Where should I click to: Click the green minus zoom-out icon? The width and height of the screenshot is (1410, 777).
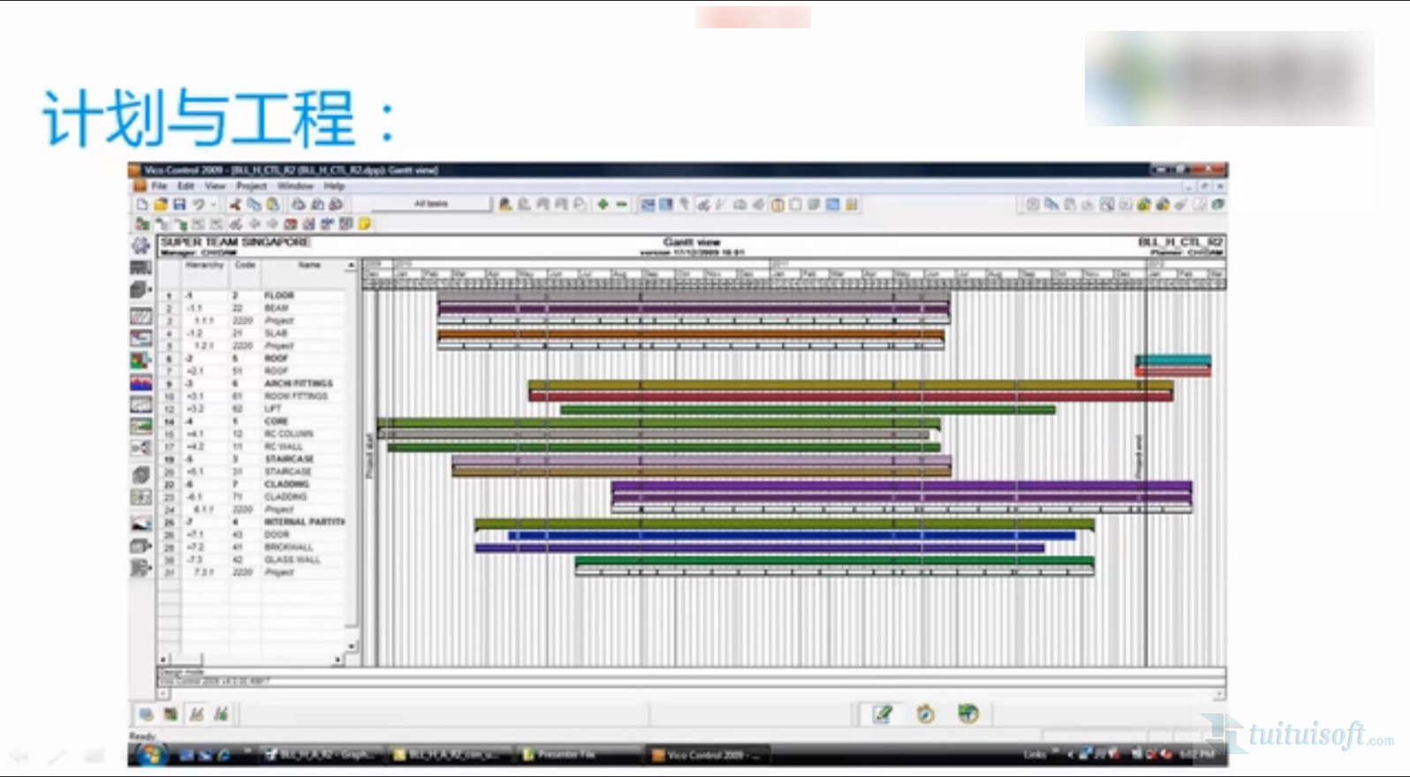(x=621, y=204)
